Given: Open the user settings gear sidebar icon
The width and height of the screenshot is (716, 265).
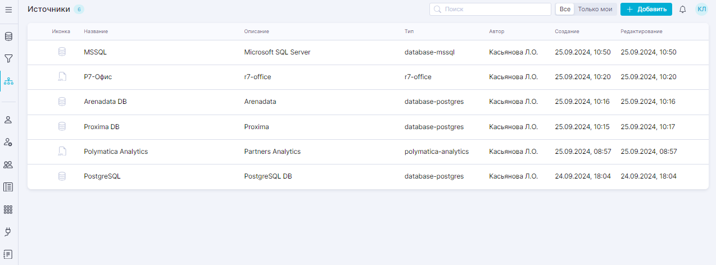Looking at the screenshot, I should pyautogui.click(x=8, y=142).
